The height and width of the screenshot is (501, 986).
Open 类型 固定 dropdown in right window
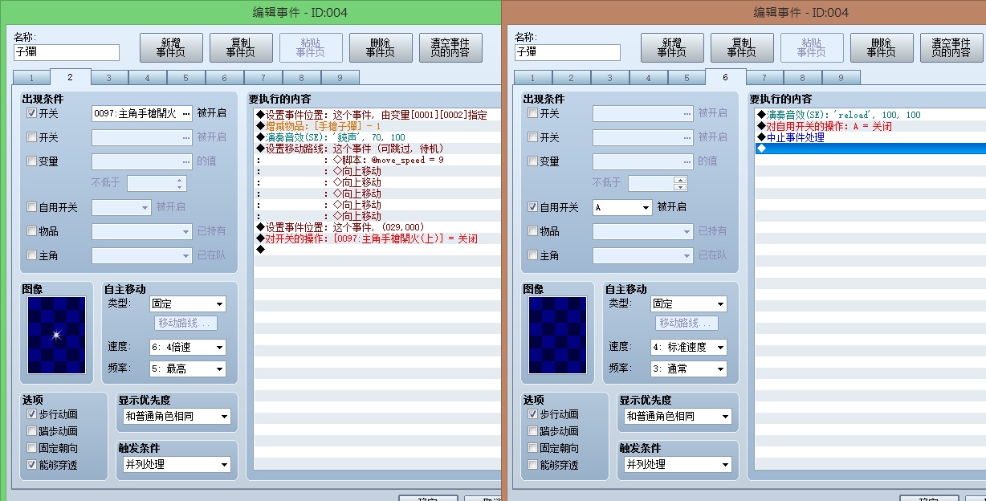[689, 304]
